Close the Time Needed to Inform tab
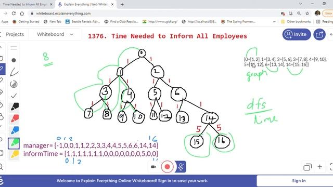The image size is (333, 187). click(51, 4)
